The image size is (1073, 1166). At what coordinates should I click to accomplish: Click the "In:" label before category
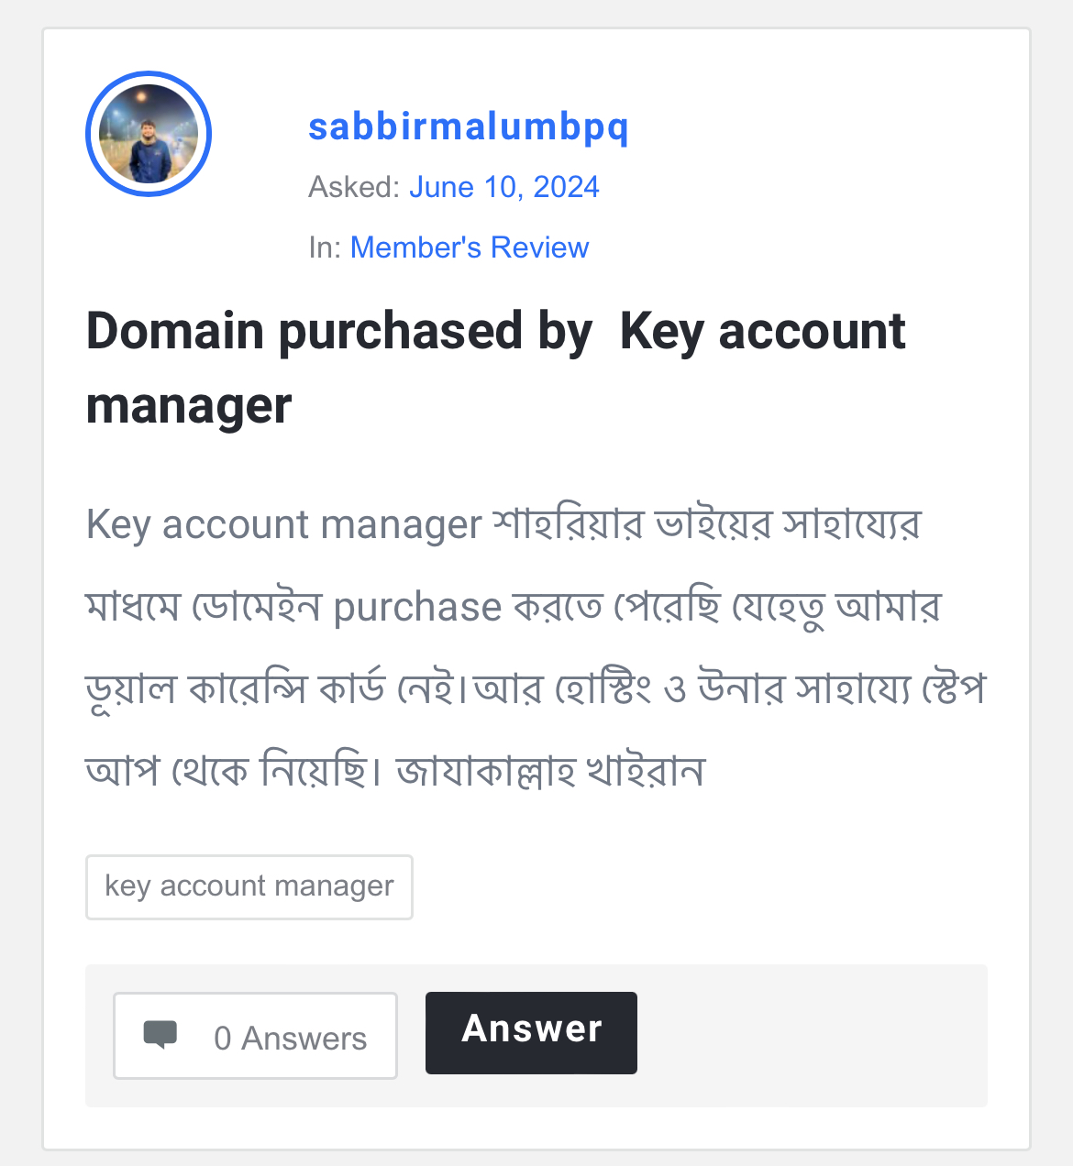click(x=325, y=247)
